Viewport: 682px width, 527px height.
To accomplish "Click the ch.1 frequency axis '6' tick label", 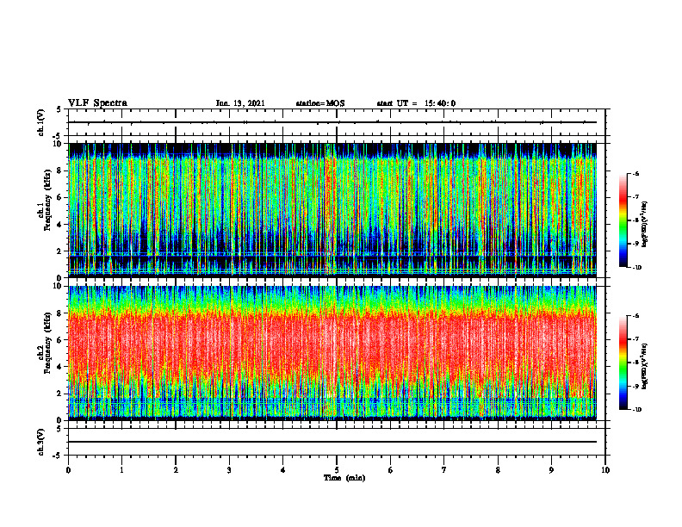I will pyautogui.click(x=59, y=197).
